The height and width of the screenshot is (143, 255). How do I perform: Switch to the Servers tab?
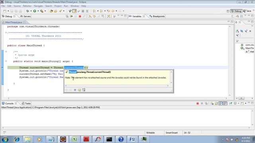(25, 16)
